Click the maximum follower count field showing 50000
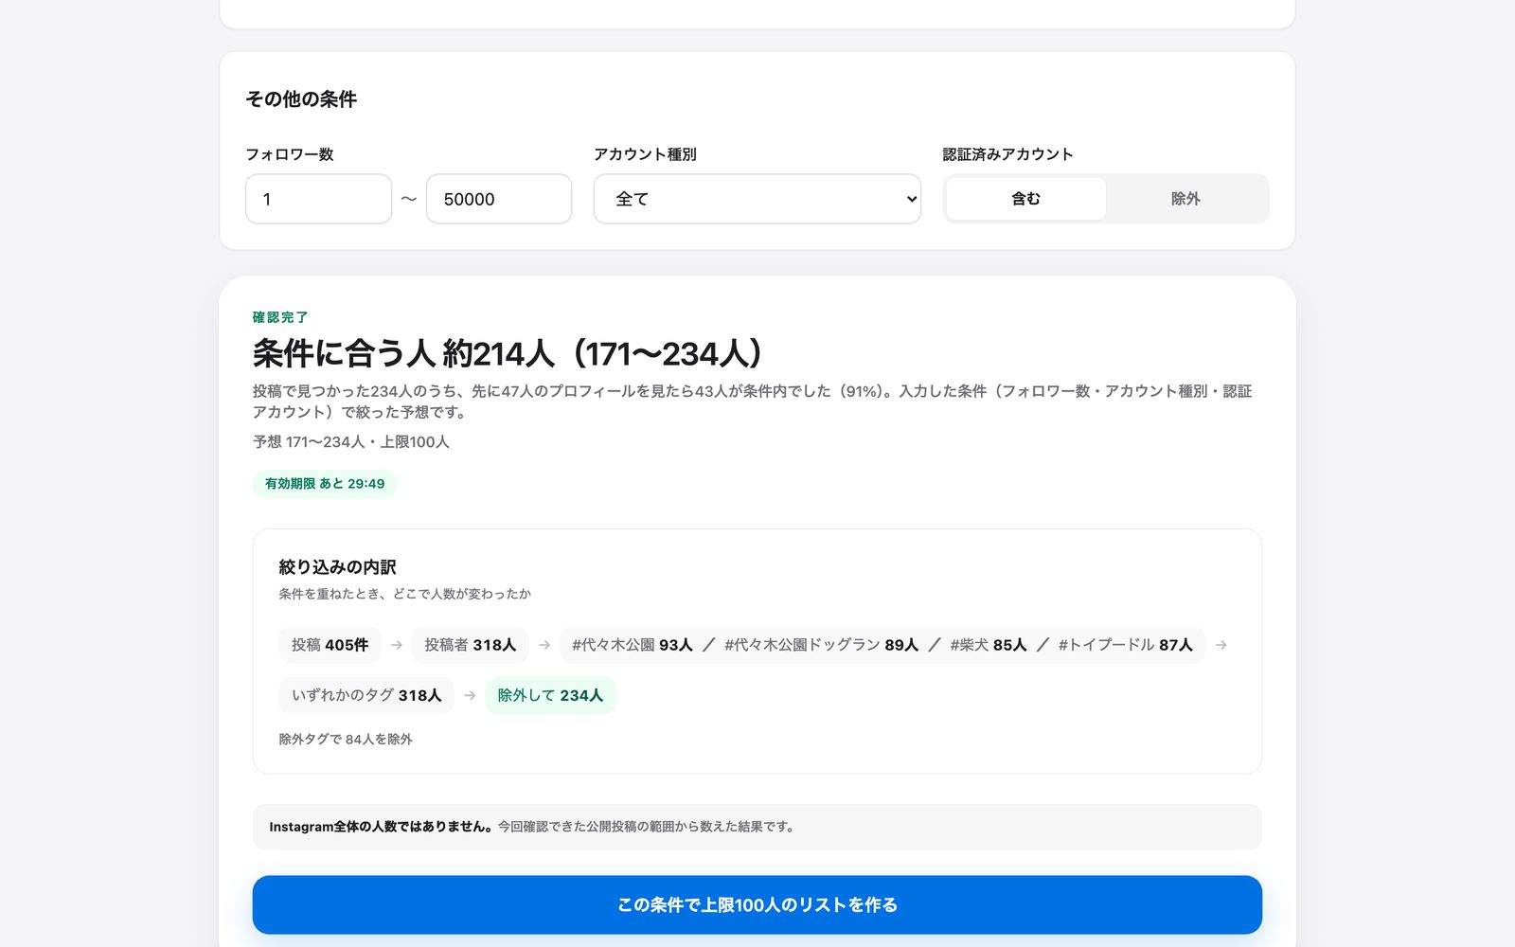The height and width of the screenshot is (947, 1515). (x=499, y=199)
